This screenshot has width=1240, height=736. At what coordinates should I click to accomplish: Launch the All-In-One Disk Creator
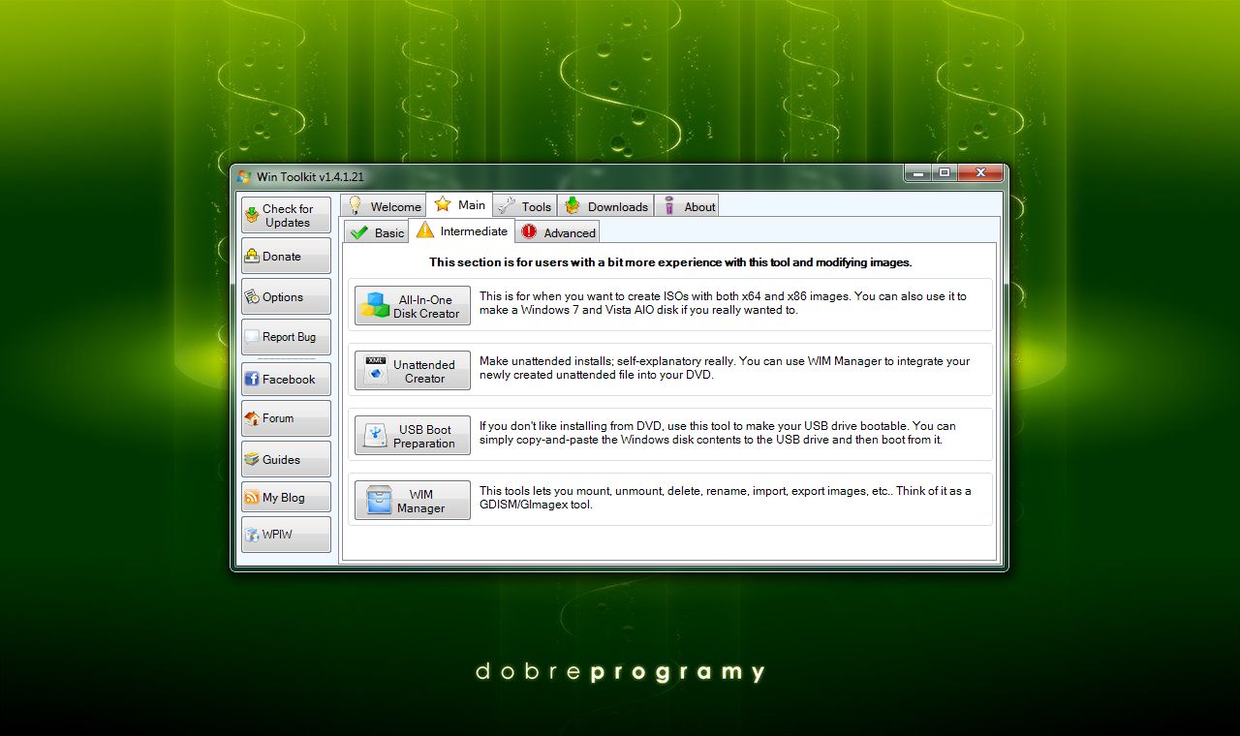click(x=413, y=305)
